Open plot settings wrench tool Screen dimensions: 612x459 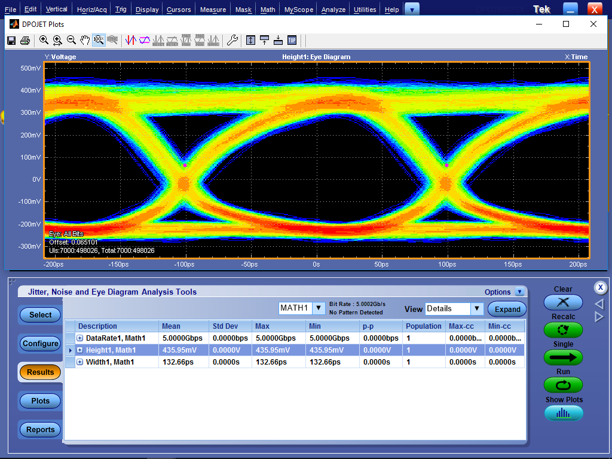(232, 40)
